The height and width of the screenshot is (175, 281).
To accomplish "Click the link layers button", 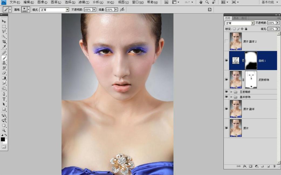I will (239, 166).
